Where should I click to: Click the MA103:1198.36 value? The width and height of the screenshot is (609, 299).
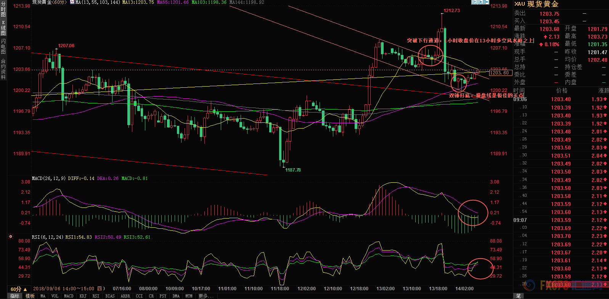pyautogui.click(x=209, y=2)
